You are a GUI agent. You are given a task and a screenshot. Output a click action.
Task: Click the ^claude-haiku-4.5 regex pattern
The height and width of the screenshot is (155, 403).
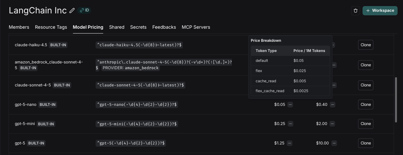click(x=139, y=45)
